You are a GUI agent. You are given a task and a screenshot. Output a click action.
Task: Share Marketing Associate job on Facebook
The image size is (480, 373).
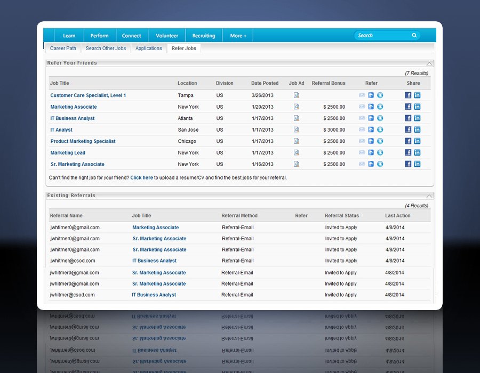pyautogui.click(x=408, y=107)
